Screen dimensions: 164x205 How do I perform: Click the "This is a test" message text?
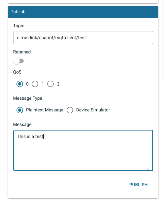tap(30, 136)
